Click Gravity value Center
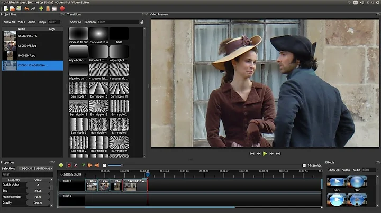The width and height of the screenshot is (381, 213). point(38,202)
